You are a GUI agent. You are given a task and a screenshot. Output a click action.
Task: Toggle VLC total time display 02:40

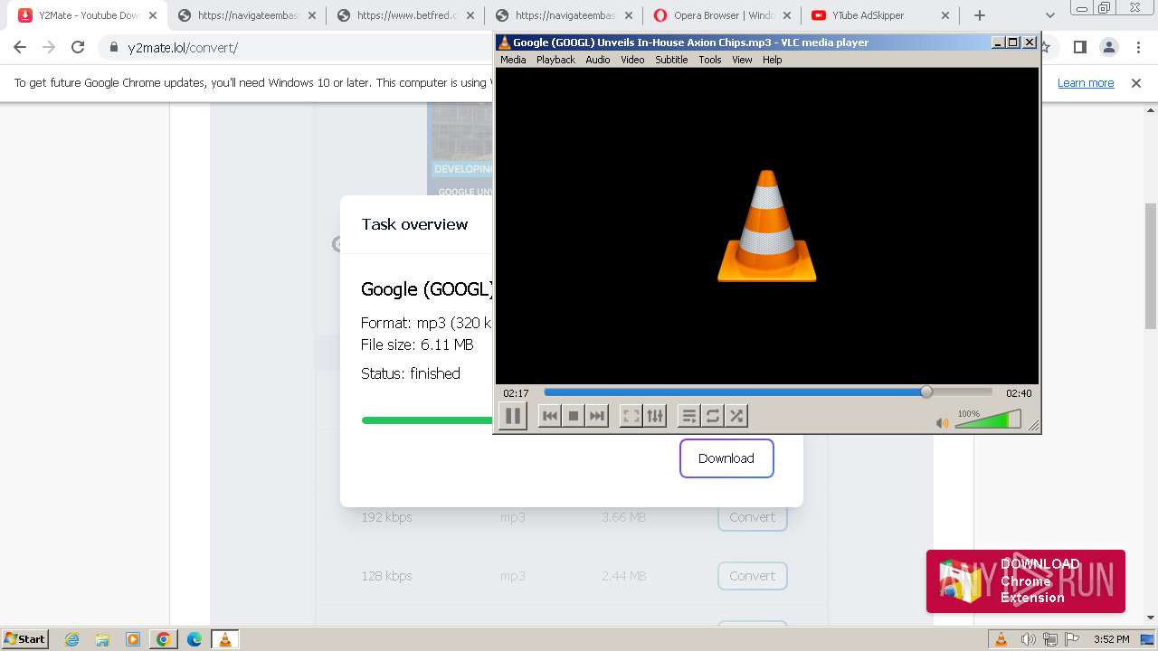click(1019, 393)
